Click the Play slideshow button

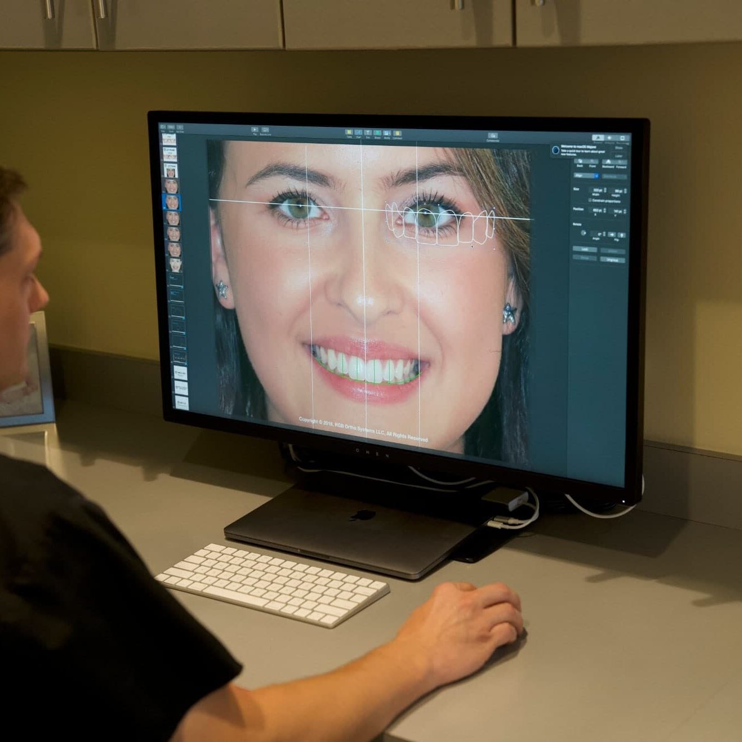255,130
